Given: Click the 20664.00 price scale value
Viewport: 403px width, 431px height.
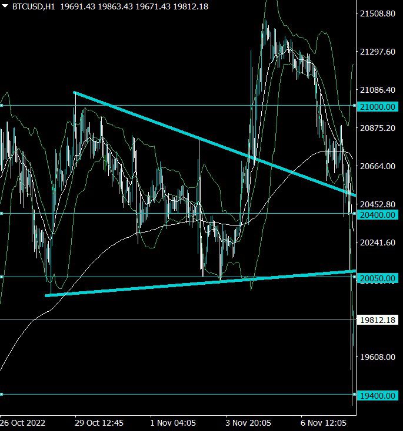Looking at the screenshot, I should click(377, 166).
